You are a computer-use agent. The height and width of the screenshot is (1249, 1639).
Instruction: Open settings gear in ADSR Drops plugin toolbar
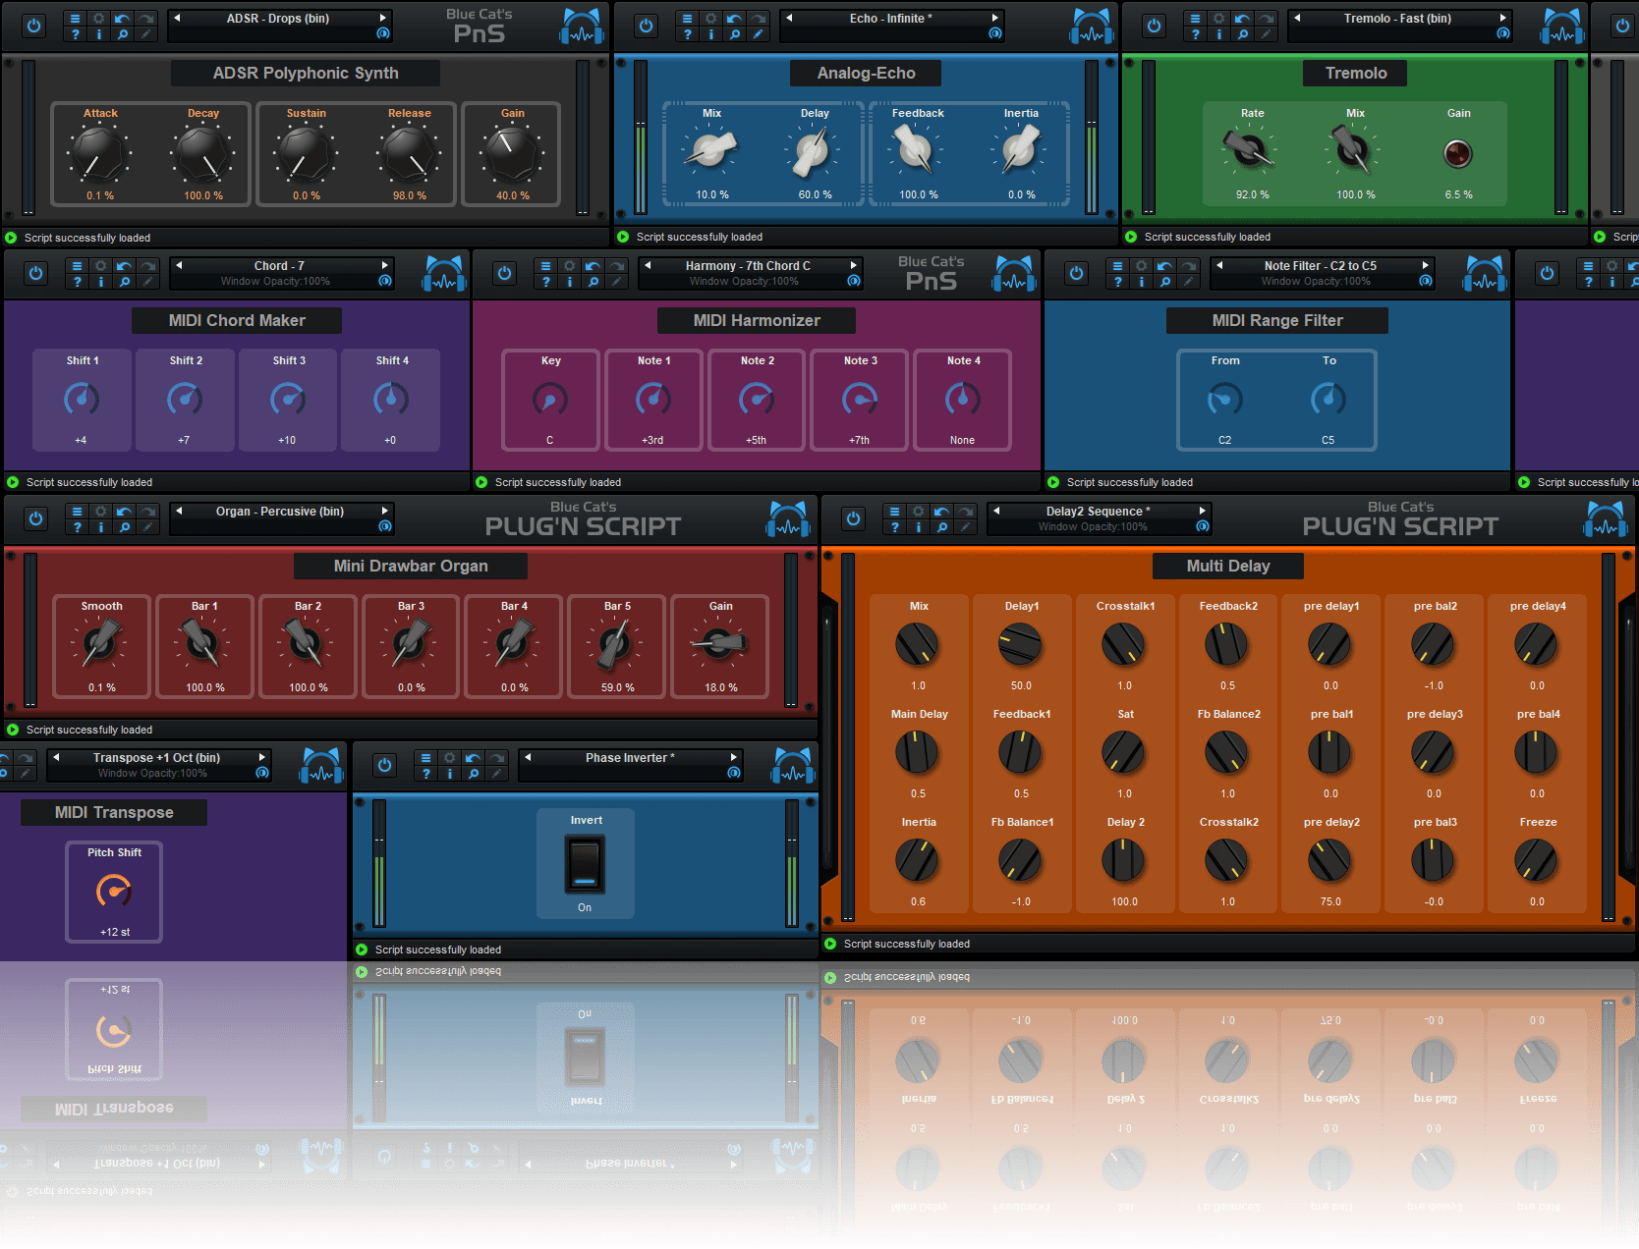tap(99, 19)
